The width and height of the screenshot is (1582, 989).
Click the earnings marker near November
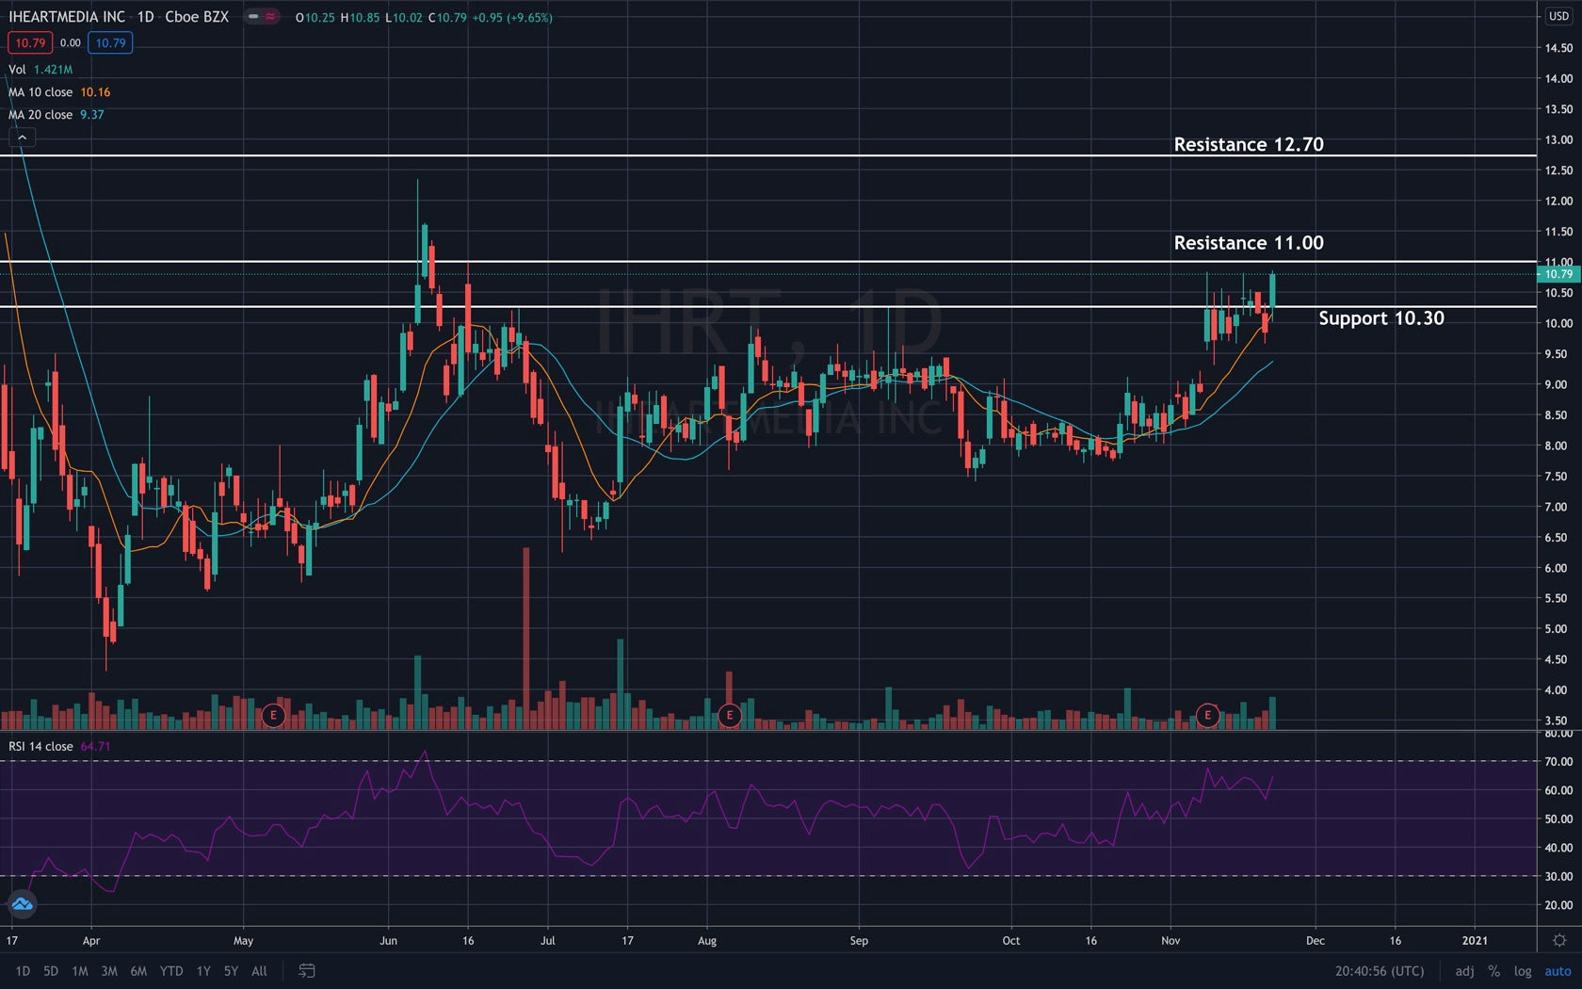1207,715
